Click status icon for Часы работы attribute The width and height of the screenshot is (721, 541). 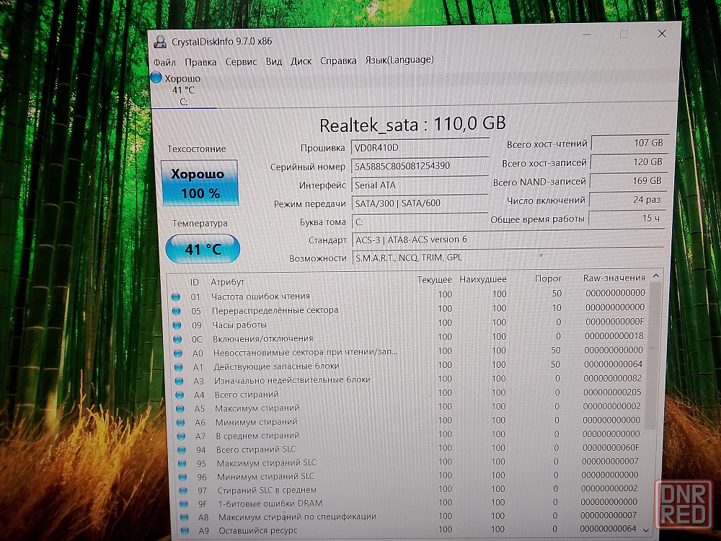[176, 325]
